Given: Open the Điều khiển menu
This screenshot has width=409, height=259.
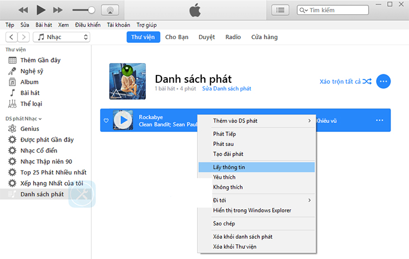Looking at the screenshot, I should click(x=87, y=25).
